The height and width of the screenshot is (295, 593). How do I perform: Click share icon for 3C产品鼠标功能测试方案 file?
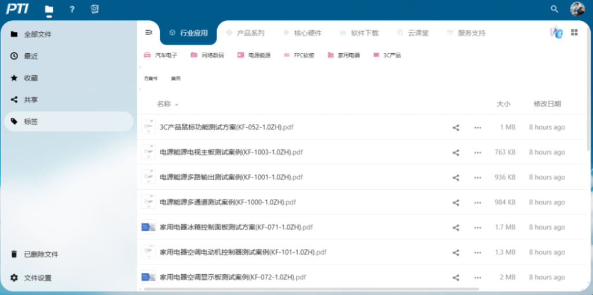coord(456,128)
